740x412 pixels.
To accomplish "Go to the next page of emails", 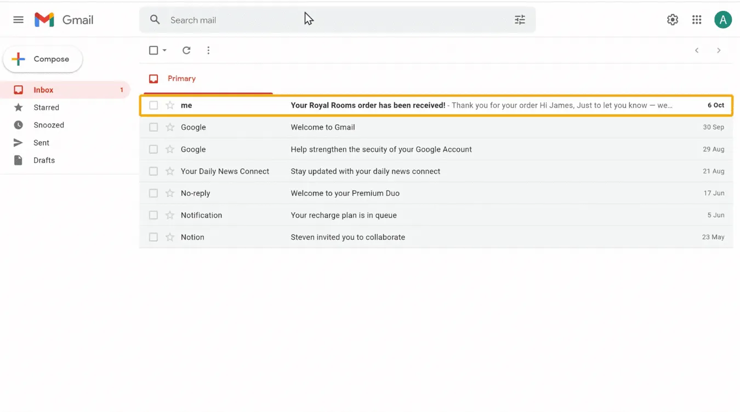I will click(719, 50).
